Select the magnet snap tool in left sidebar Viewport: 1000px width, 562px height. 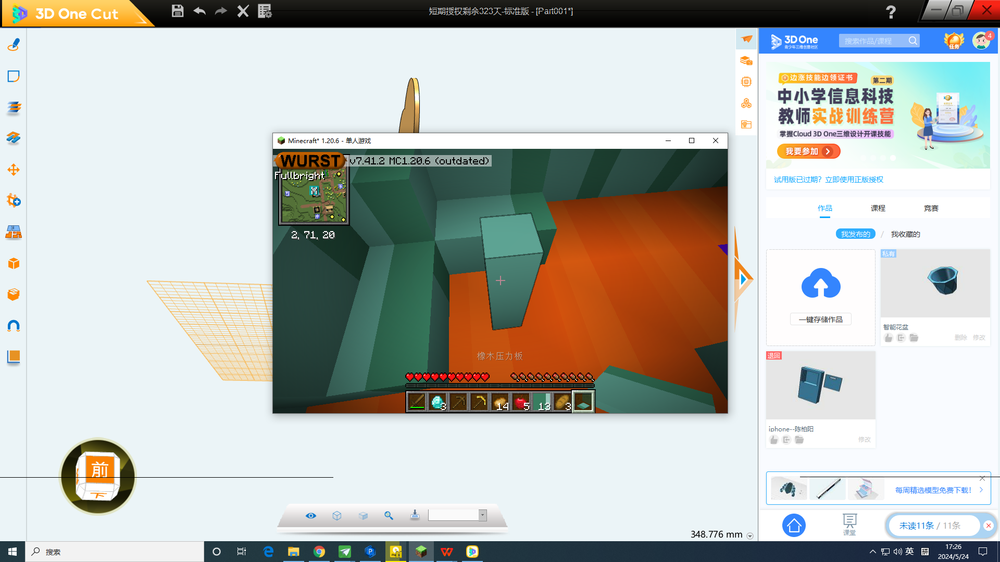(14, 326)
